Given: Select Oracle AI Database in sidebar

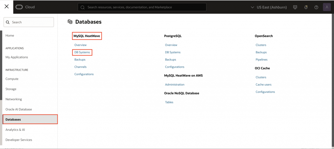Looking at the screenshot, I should tap(19, 109).
